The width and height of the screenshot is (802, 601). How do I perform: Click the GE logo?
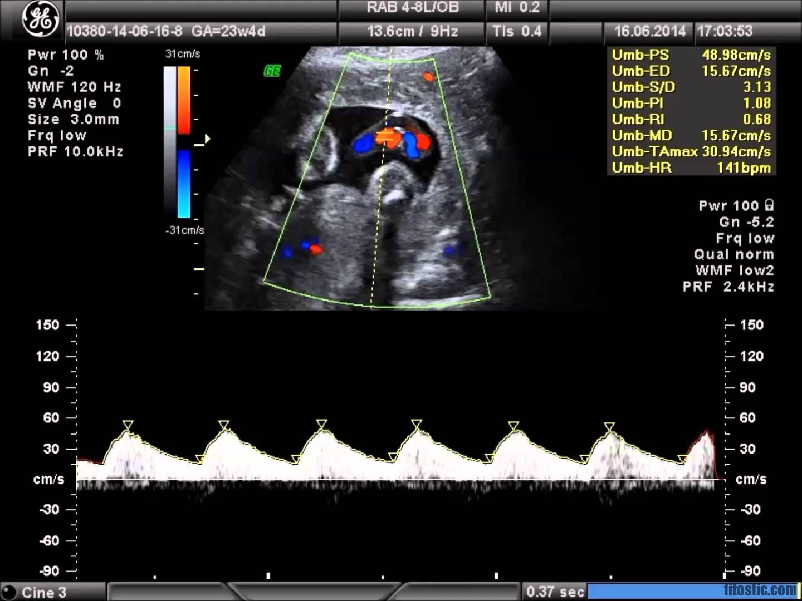tap(41, 19)
